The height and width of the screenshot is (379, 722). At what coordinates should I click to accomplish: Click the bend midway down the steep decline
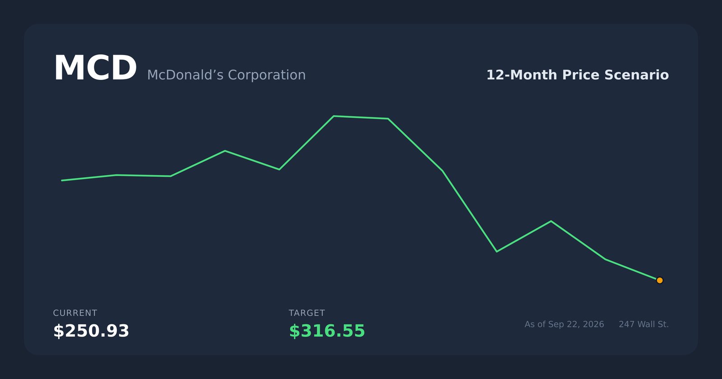pyautogui.click(x=442, y=171)
